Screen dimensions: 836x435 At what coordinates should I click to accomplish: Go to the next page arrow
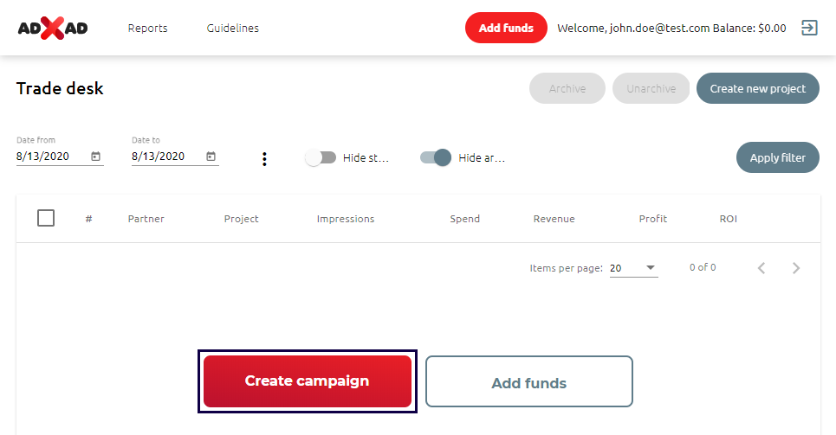tap(796, 268)
